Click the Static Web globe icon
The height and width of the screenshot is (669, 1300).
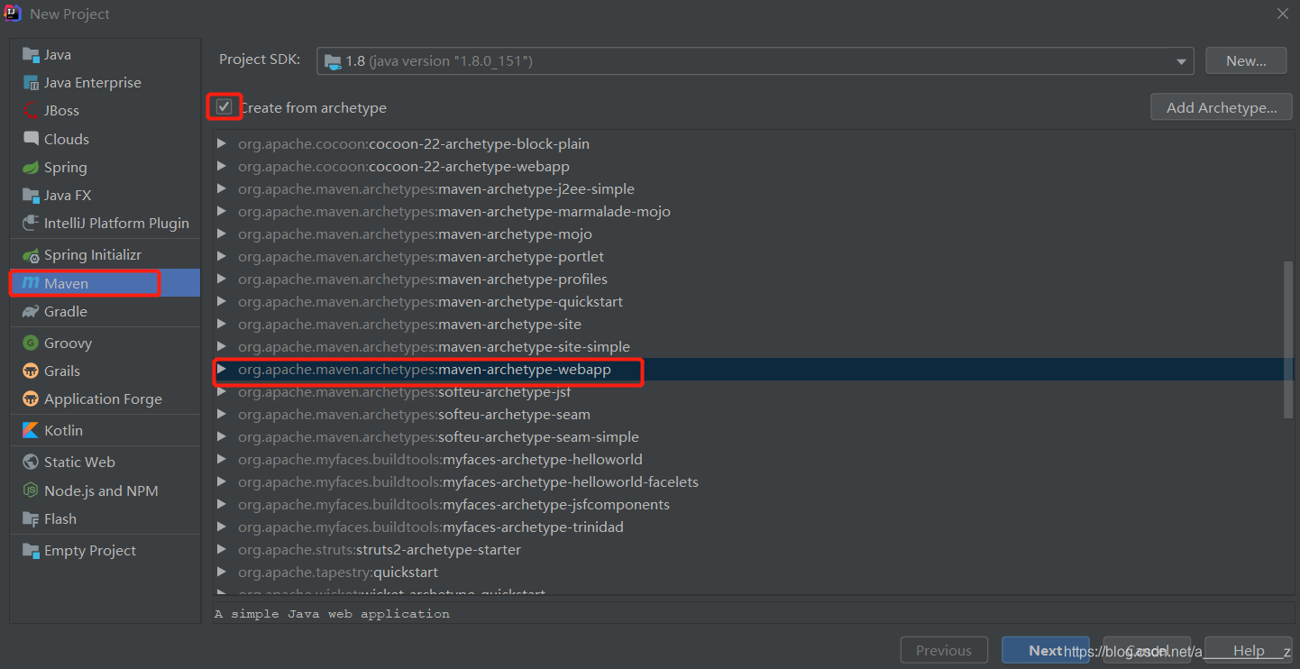coord(31,462)
